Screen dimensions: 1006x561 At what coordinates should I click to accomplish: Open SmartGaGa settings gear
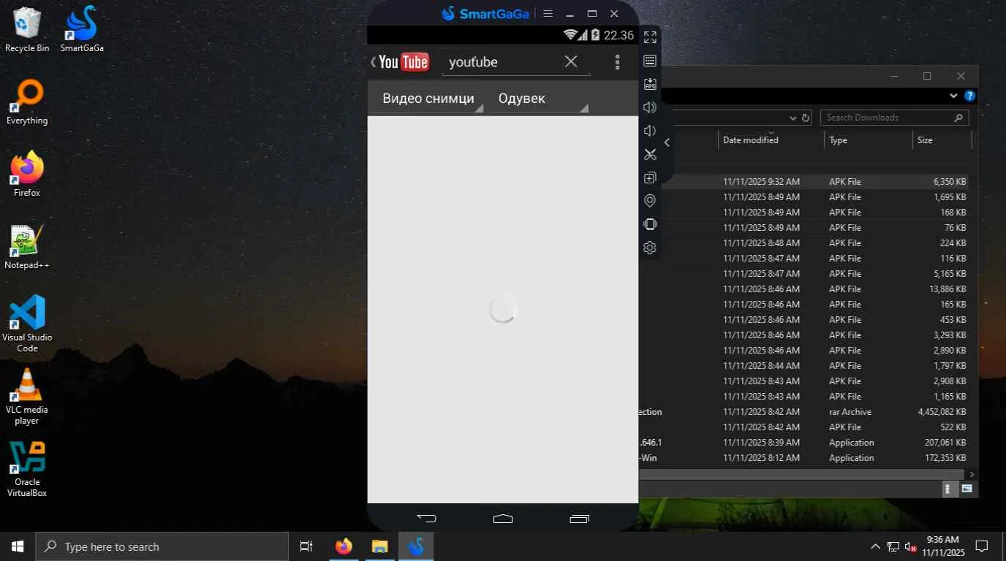coord(650,248)
